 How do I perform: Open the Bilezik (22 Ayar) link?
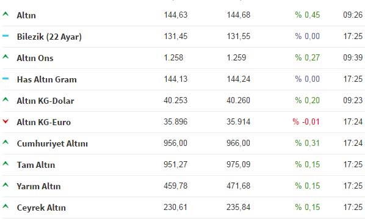(49, 37)
